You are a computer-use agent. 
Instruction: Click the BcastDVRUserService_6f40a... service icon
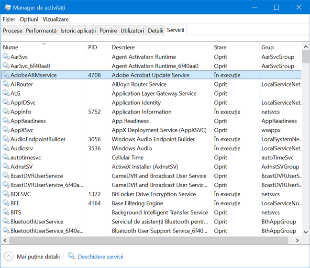tap(6, 185)
